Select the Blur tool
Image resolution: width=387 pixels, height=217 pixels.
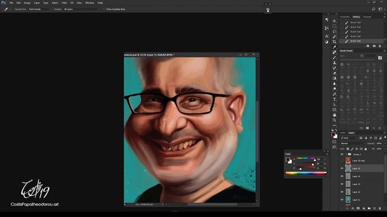(334, 84)
